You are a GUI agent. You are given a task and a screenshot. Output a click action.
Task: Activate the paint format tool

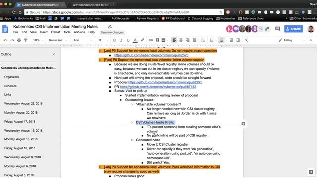click(x=26, y=40)
